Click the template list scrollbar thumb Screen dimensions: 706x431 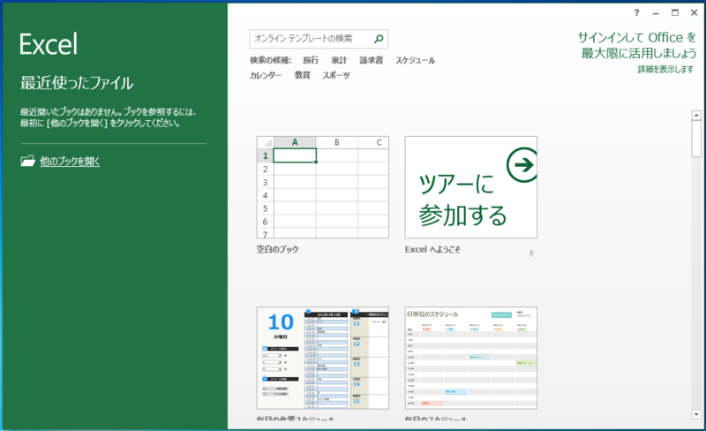[x=696, y=139]
